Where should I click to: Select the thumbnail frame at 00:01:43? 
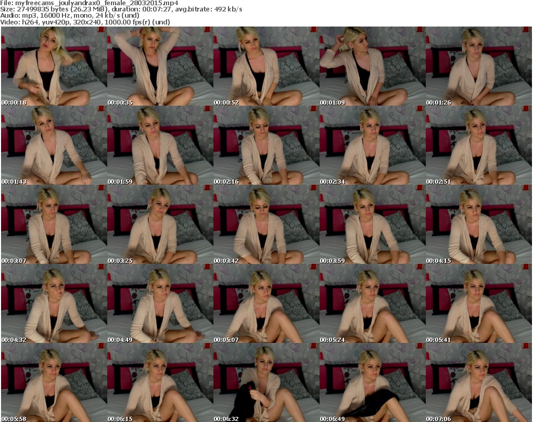click(x=54, y=145)
